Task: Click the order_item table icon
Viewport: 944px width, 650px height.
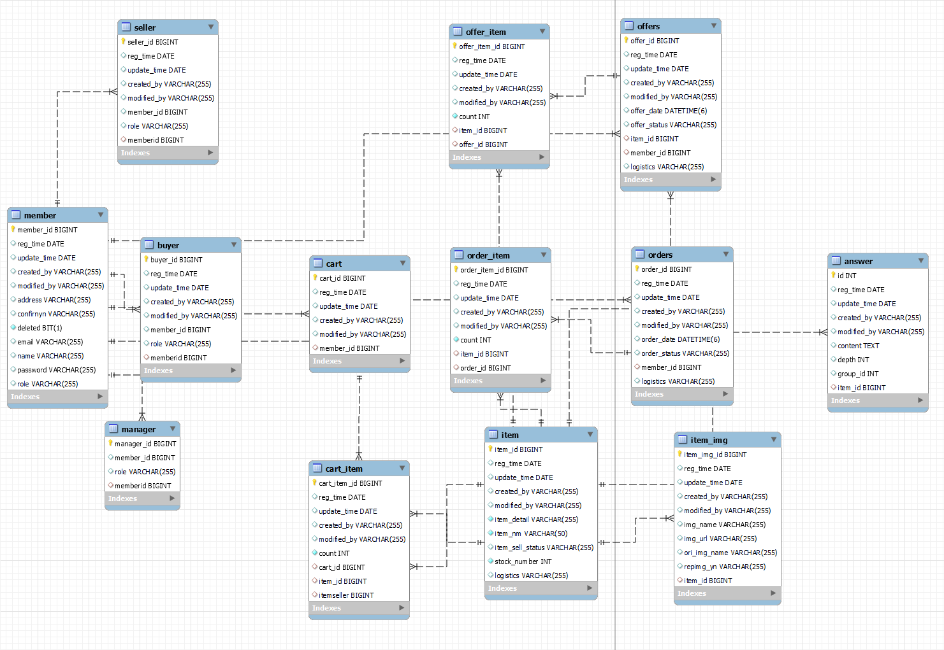Action: pyautogui.click(x=459, y=255)
